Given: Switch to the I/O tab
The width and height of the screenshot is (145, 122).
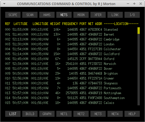Looking at the screenshot, I should tap(132, 15).
